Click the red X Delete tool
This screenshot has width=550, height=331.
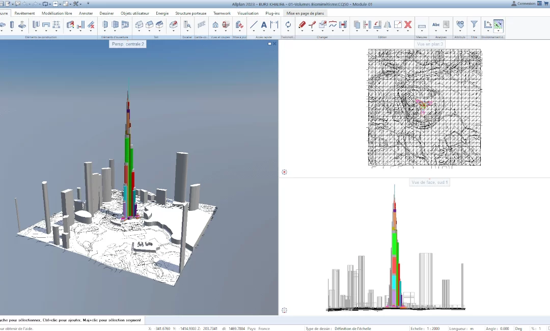pyautogui.click(x=407, y=24)
